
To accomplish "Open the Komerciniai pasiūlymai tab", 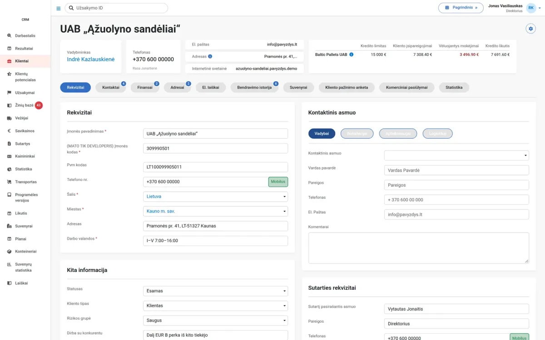I will coord(406,87).
